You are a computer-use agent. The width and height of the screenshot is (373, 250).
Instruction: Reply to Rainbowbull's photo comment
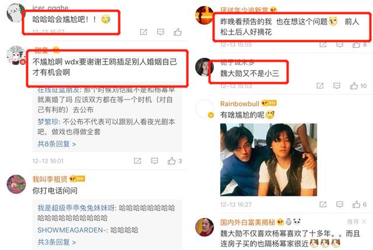click(340, 205)
